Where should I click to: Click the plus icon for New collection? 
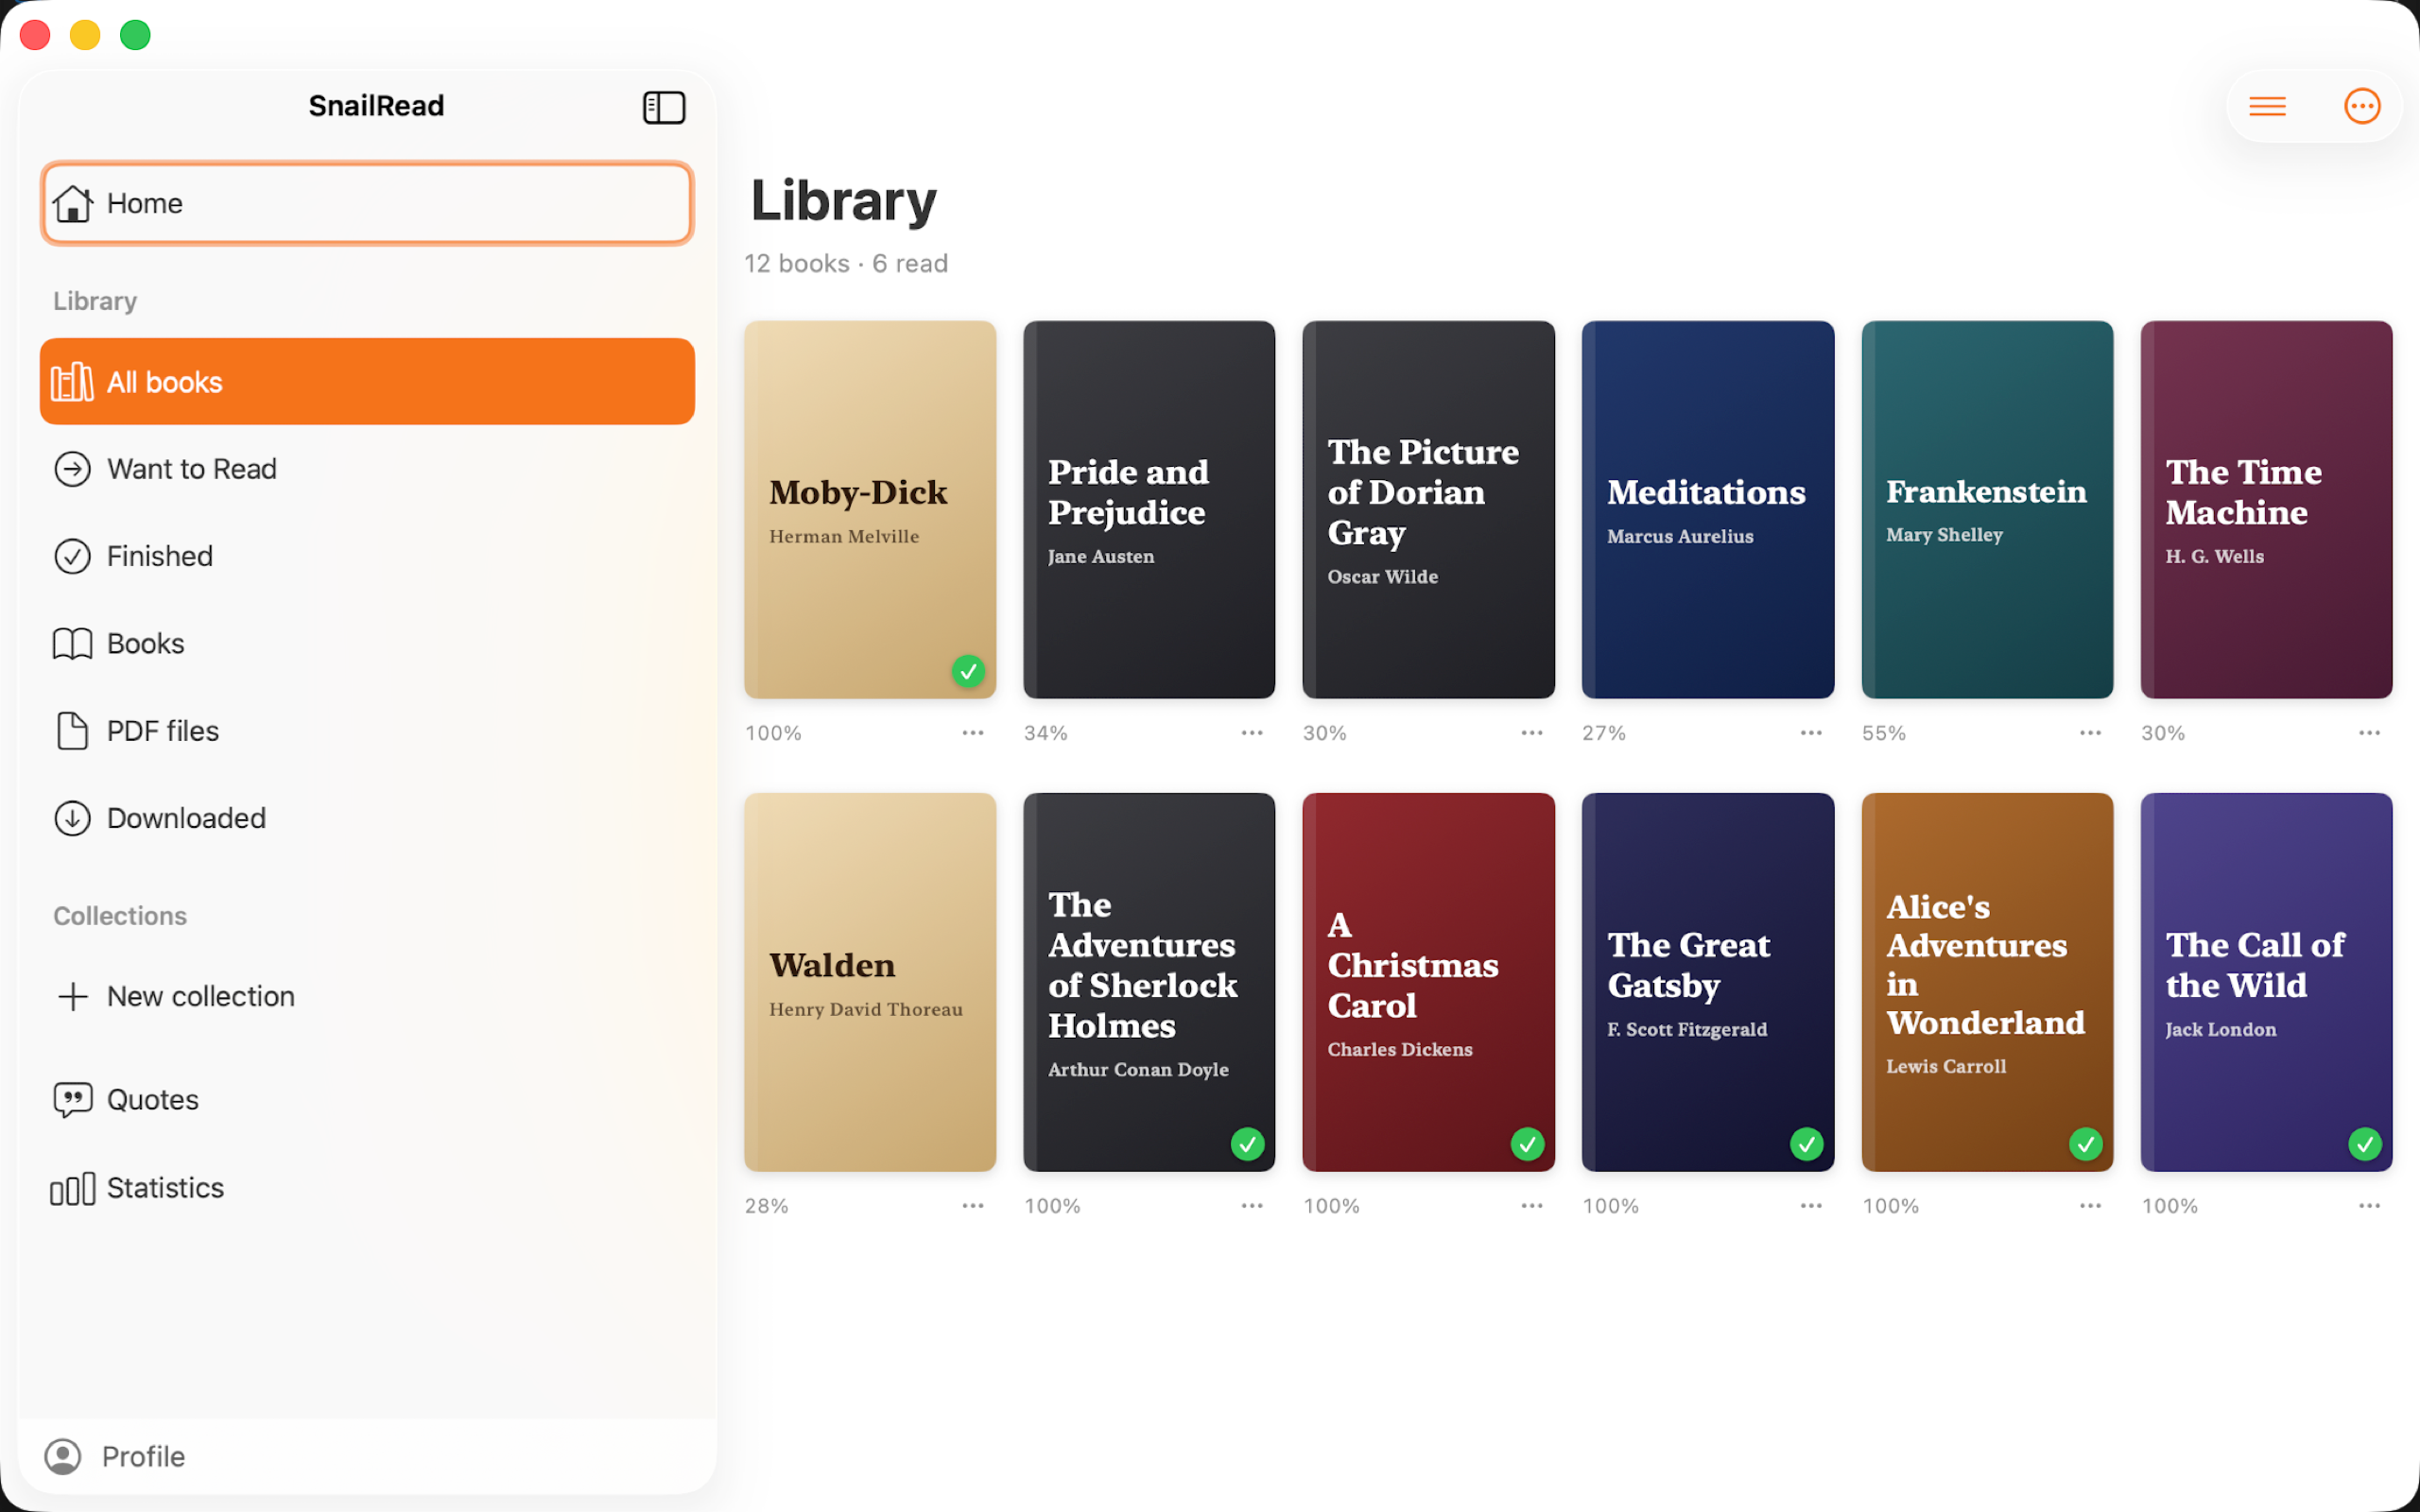point(72,996)
